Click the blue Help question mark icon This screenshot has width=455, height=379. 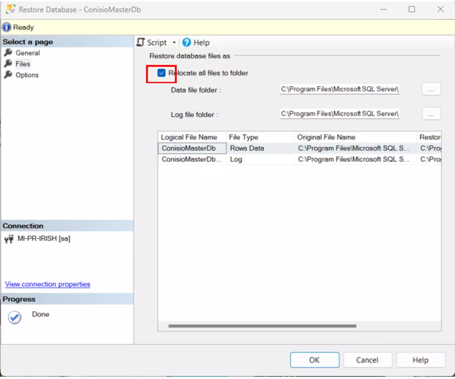pos(186,42)
